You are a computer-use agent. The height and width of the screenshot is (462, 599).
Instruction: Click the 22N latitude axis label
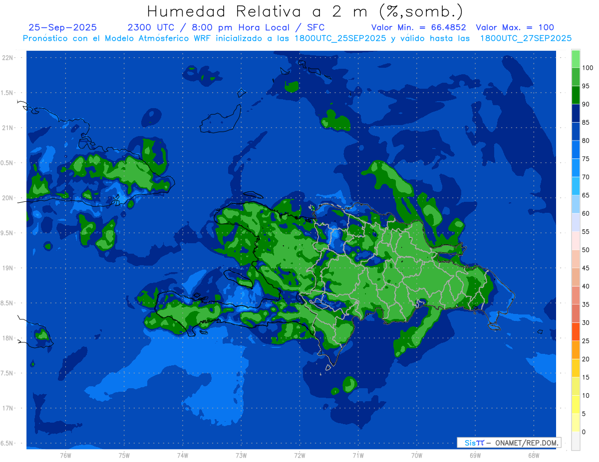(x=8, y=57)
